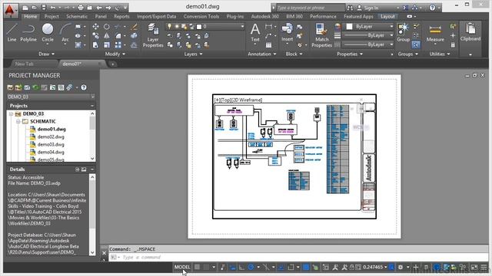Switch to the Reports ribbon tab
Viewport: 492px width, 276px height.
click(121, 16)
